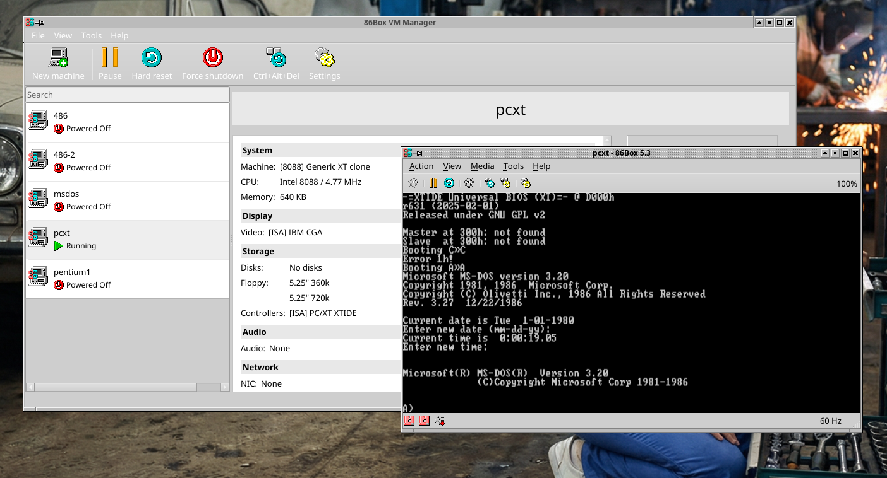Click right arrow of machine list scrollbar
Viewport: 887px width, 478px height.
225,387
